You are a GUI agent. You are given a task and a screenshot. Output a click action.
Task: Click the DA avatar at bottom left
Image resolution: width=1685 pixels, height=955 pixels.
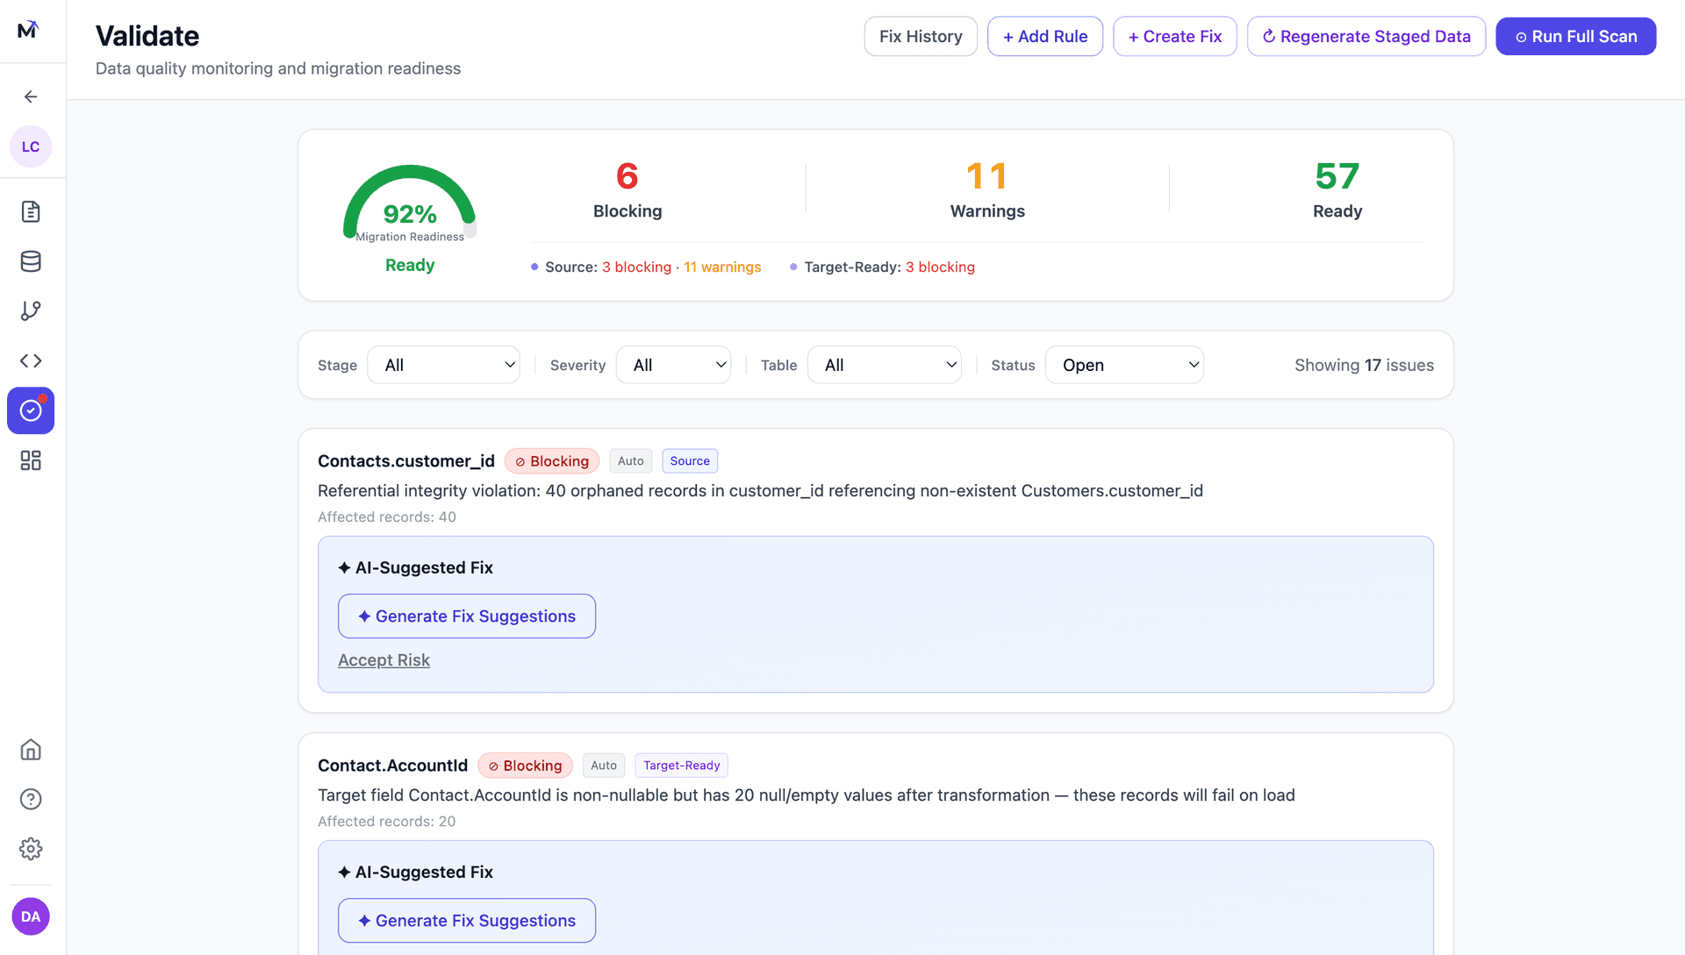(x=31, y=916)
